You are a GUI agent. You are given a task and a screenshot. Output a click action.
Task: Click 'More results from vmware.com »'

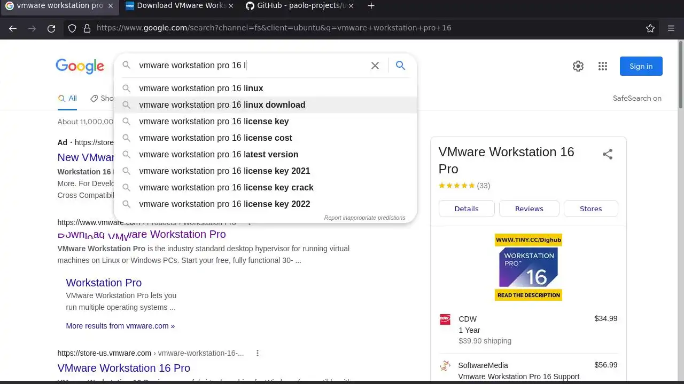(x=120, y=326)
